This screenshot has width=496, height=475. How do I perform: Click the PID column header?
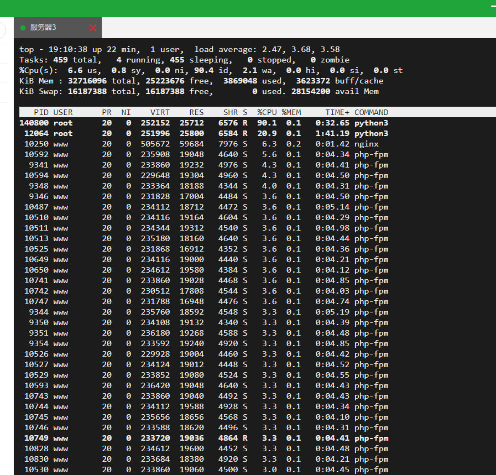click(x=41, y=112)
